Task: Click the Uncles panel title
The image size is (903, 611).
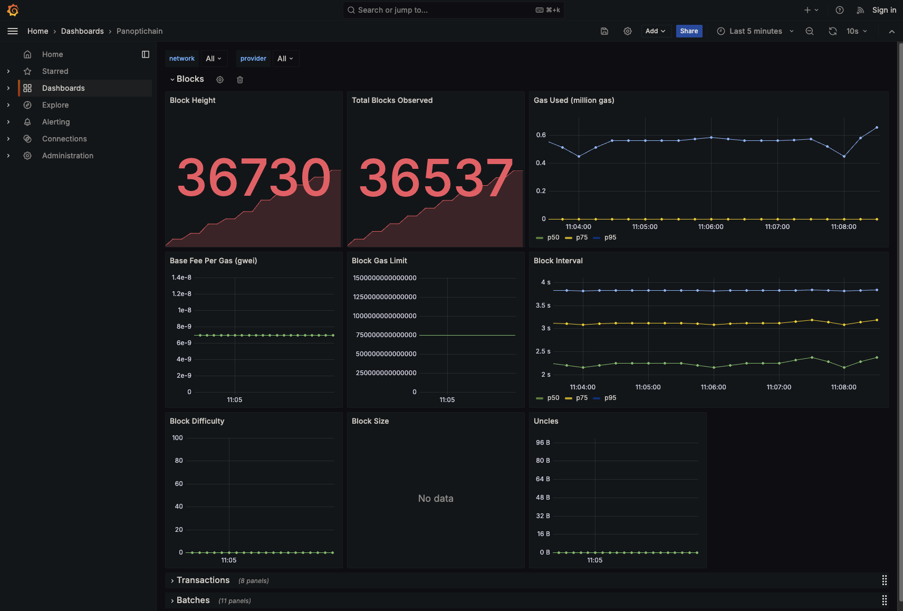Action: point(546,421)
